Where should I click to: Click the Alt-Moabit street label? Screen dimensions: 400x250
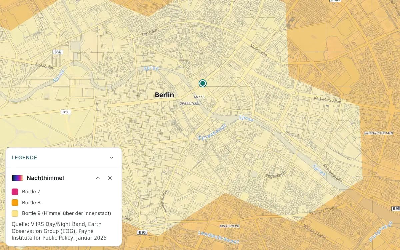(44, 66)
